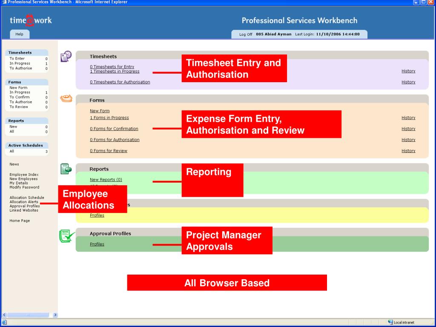The height and width of the screenshot is (327, 436).
Task: Open History for Forms for Review
Action: click(x=408, y=151)
